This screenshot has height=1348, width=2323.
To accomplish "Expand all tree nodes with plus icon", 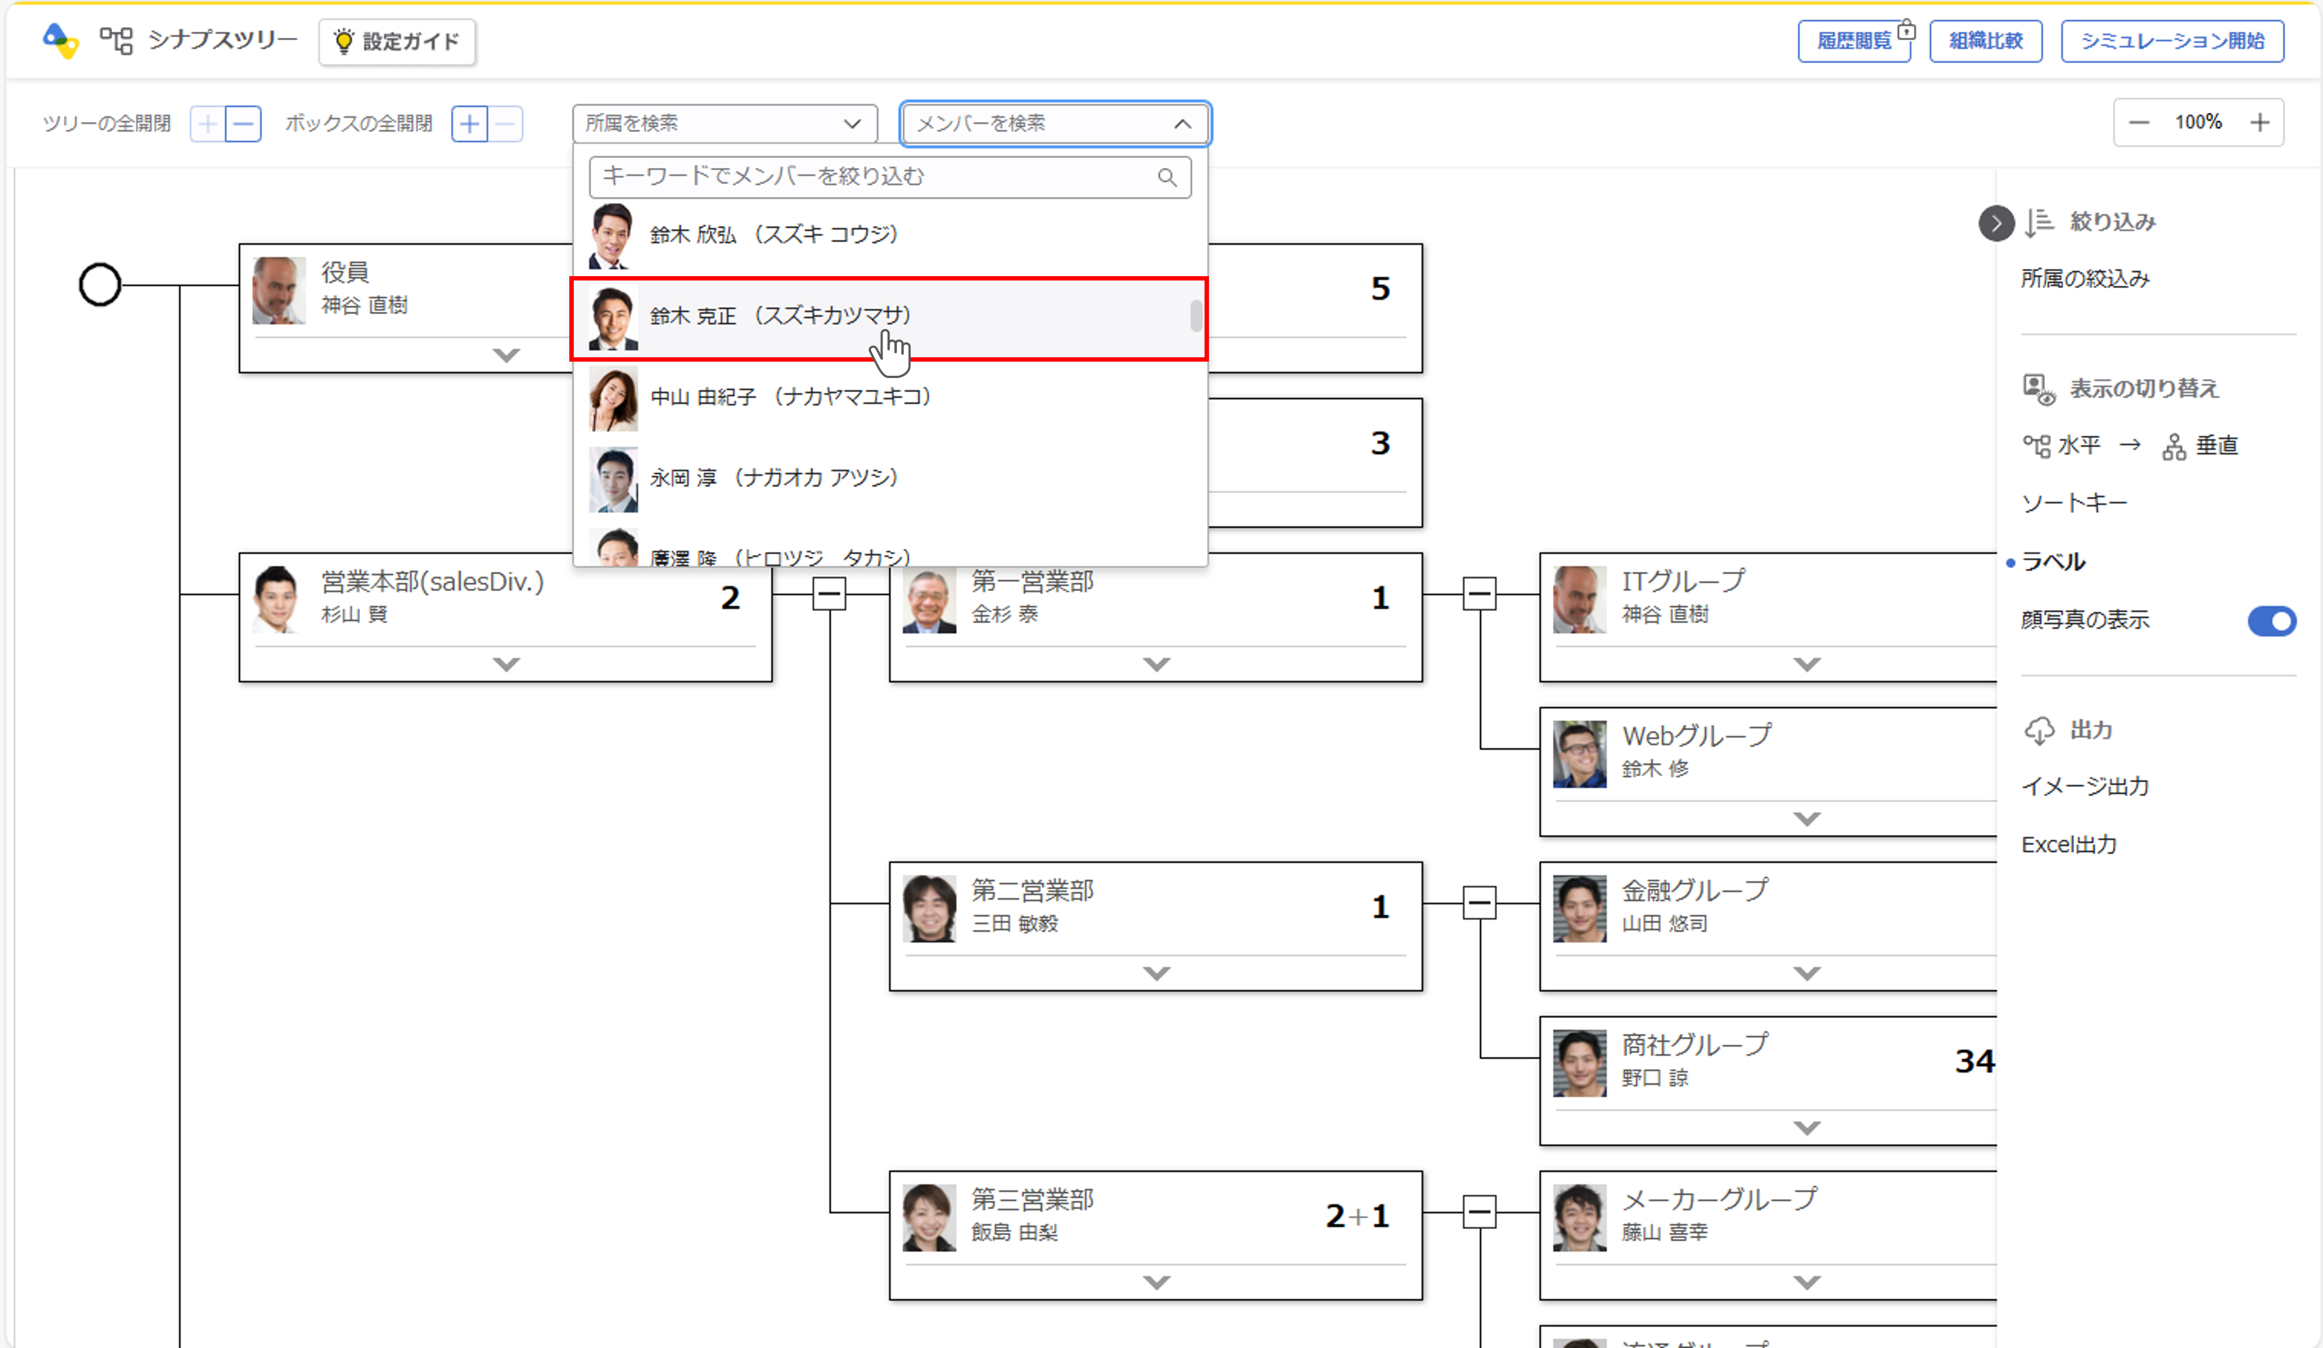I will tap(208, 124).
